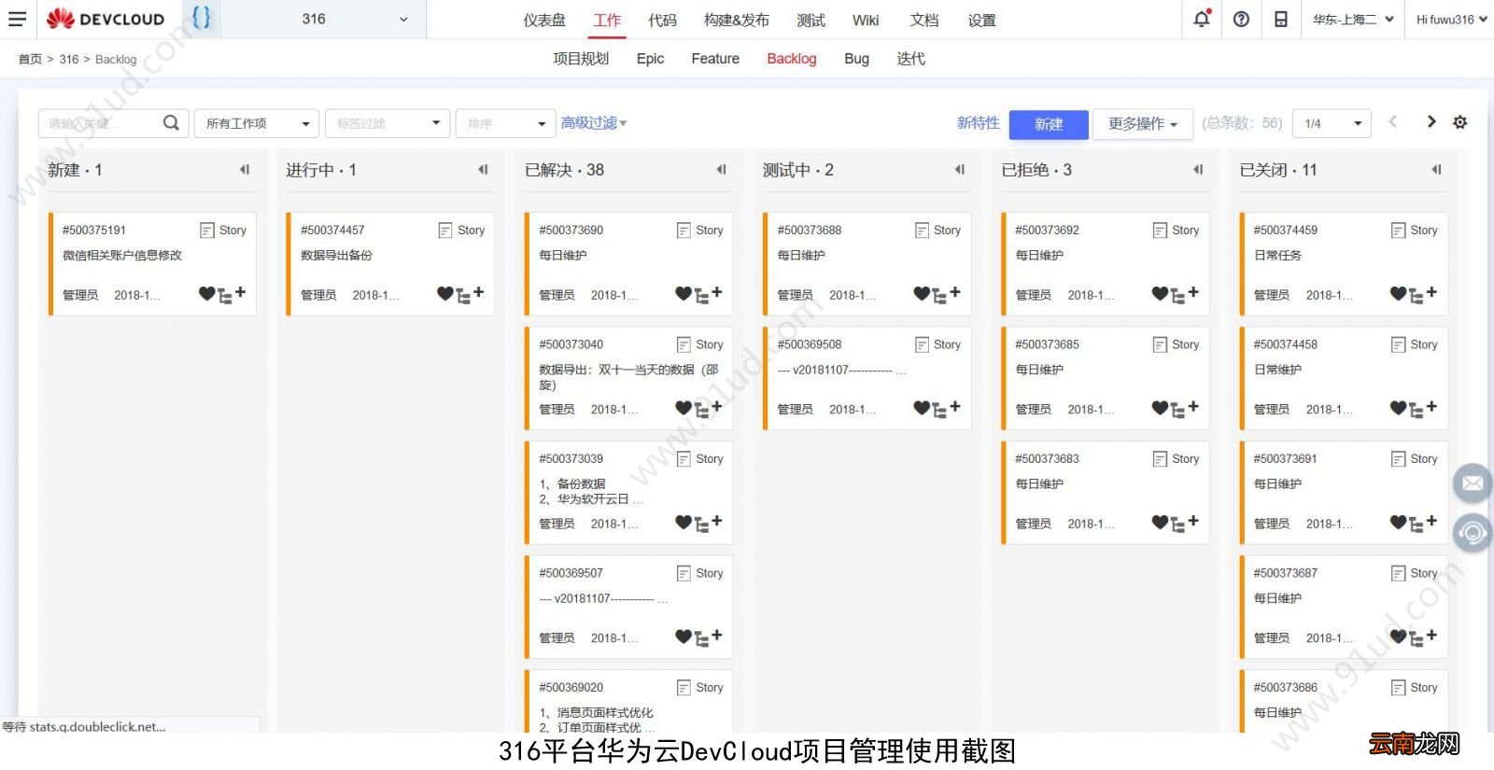1494x770 pixels.
Task: Click the document icon beside help
Action: [1281, 19]
